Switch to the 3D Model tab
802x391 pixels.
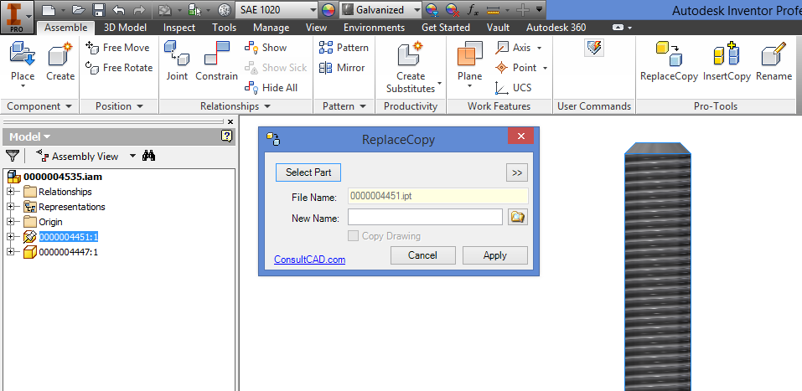tap(125, 28)
